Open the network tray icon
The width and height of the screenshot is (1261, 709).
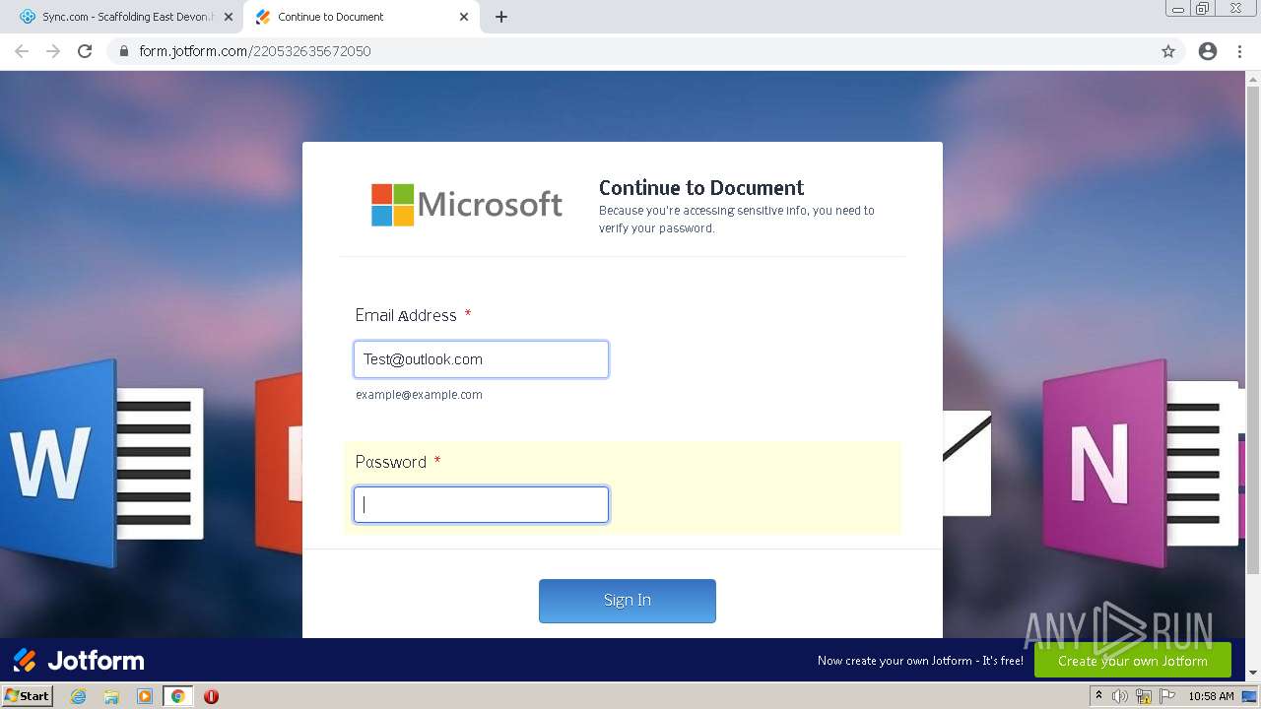[1144, 696]
